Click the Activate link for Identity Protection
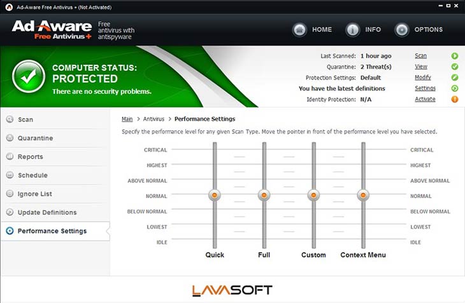 click(x=425, y=99)
